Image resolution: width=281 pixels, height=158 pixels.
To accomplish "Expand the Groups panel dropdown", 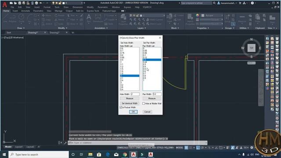I will pos(230,28).
